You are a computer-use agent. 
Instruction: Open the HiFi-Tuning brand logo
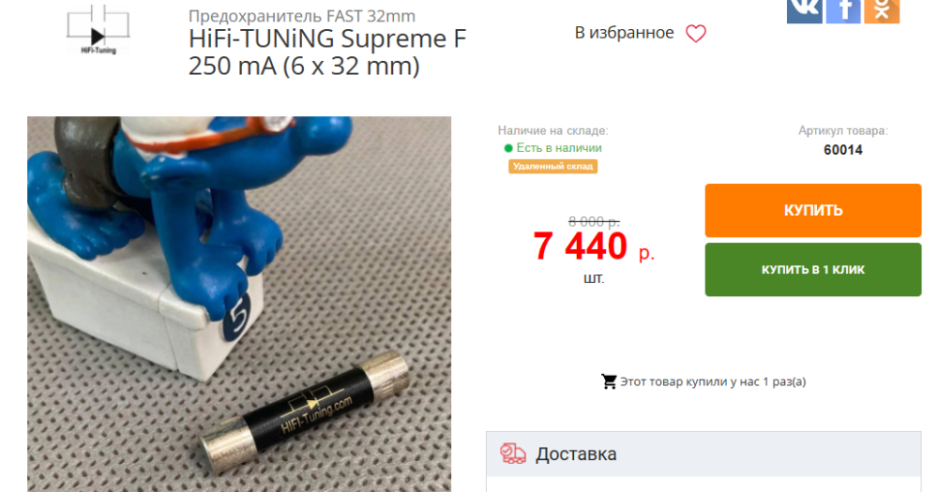click(x=98, y=30)
